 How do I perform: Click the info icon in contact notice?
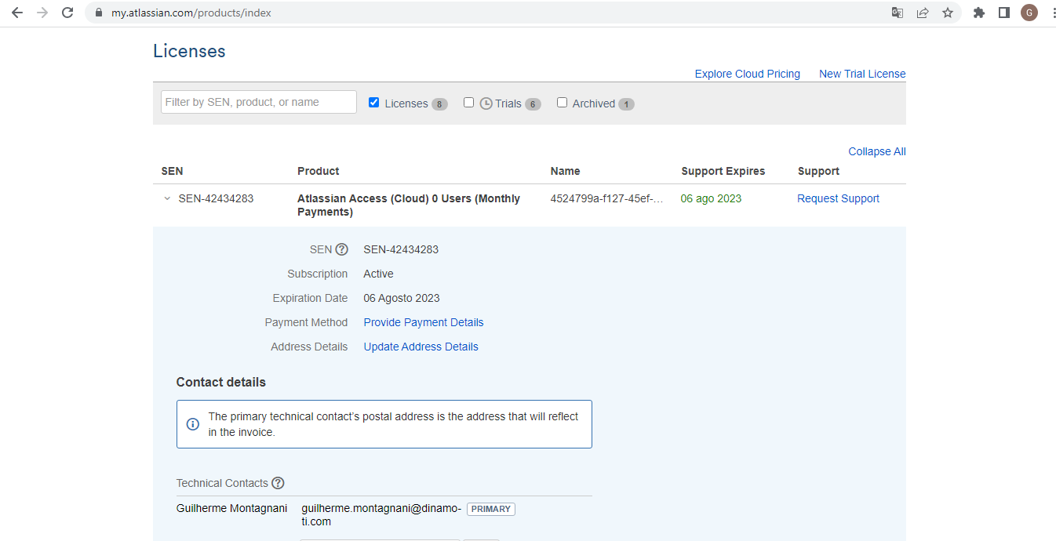pos(192,424)
